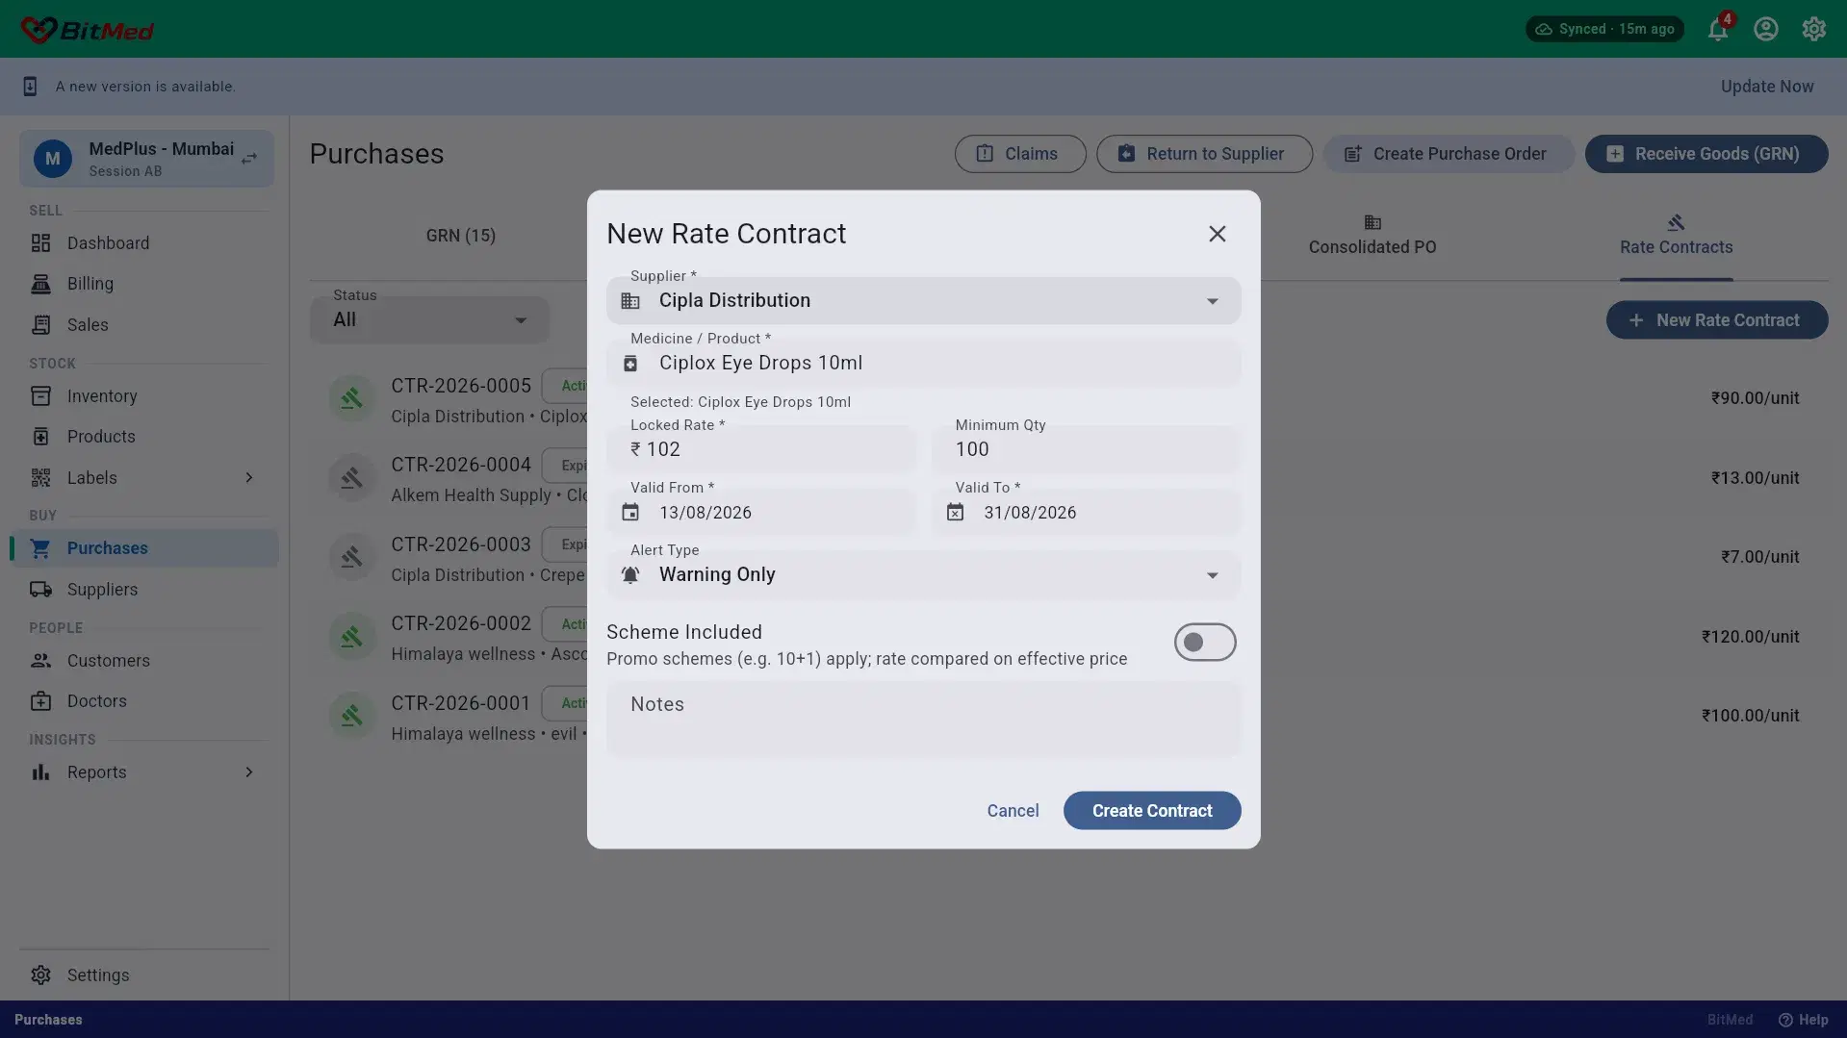Viewport: 1847px width, 1038px height.
Task: Open Sales in the sidebar
Action: point(144,325)
